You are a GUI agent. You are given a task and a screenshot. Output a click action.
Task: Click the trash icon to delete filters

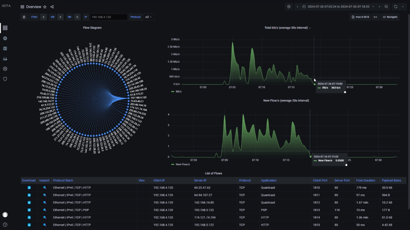[24, 17]
